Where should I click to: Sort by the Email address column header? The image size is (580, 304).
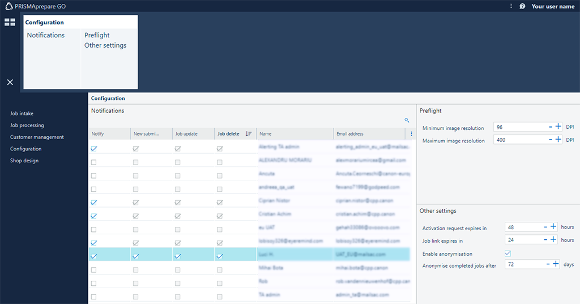click(369, 134)
